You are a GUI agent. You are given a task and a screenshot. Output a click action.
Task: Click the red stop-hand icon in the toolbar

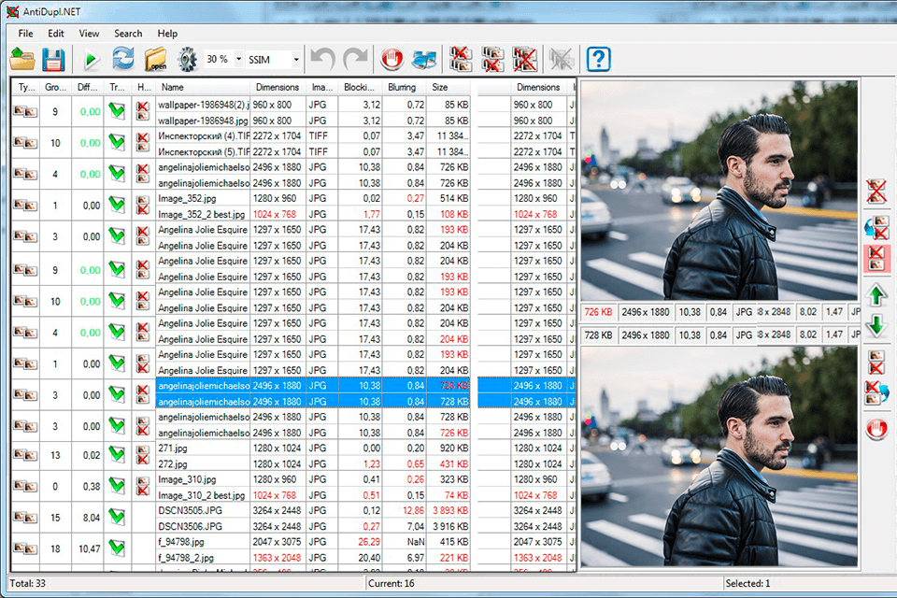pos(392,59)
